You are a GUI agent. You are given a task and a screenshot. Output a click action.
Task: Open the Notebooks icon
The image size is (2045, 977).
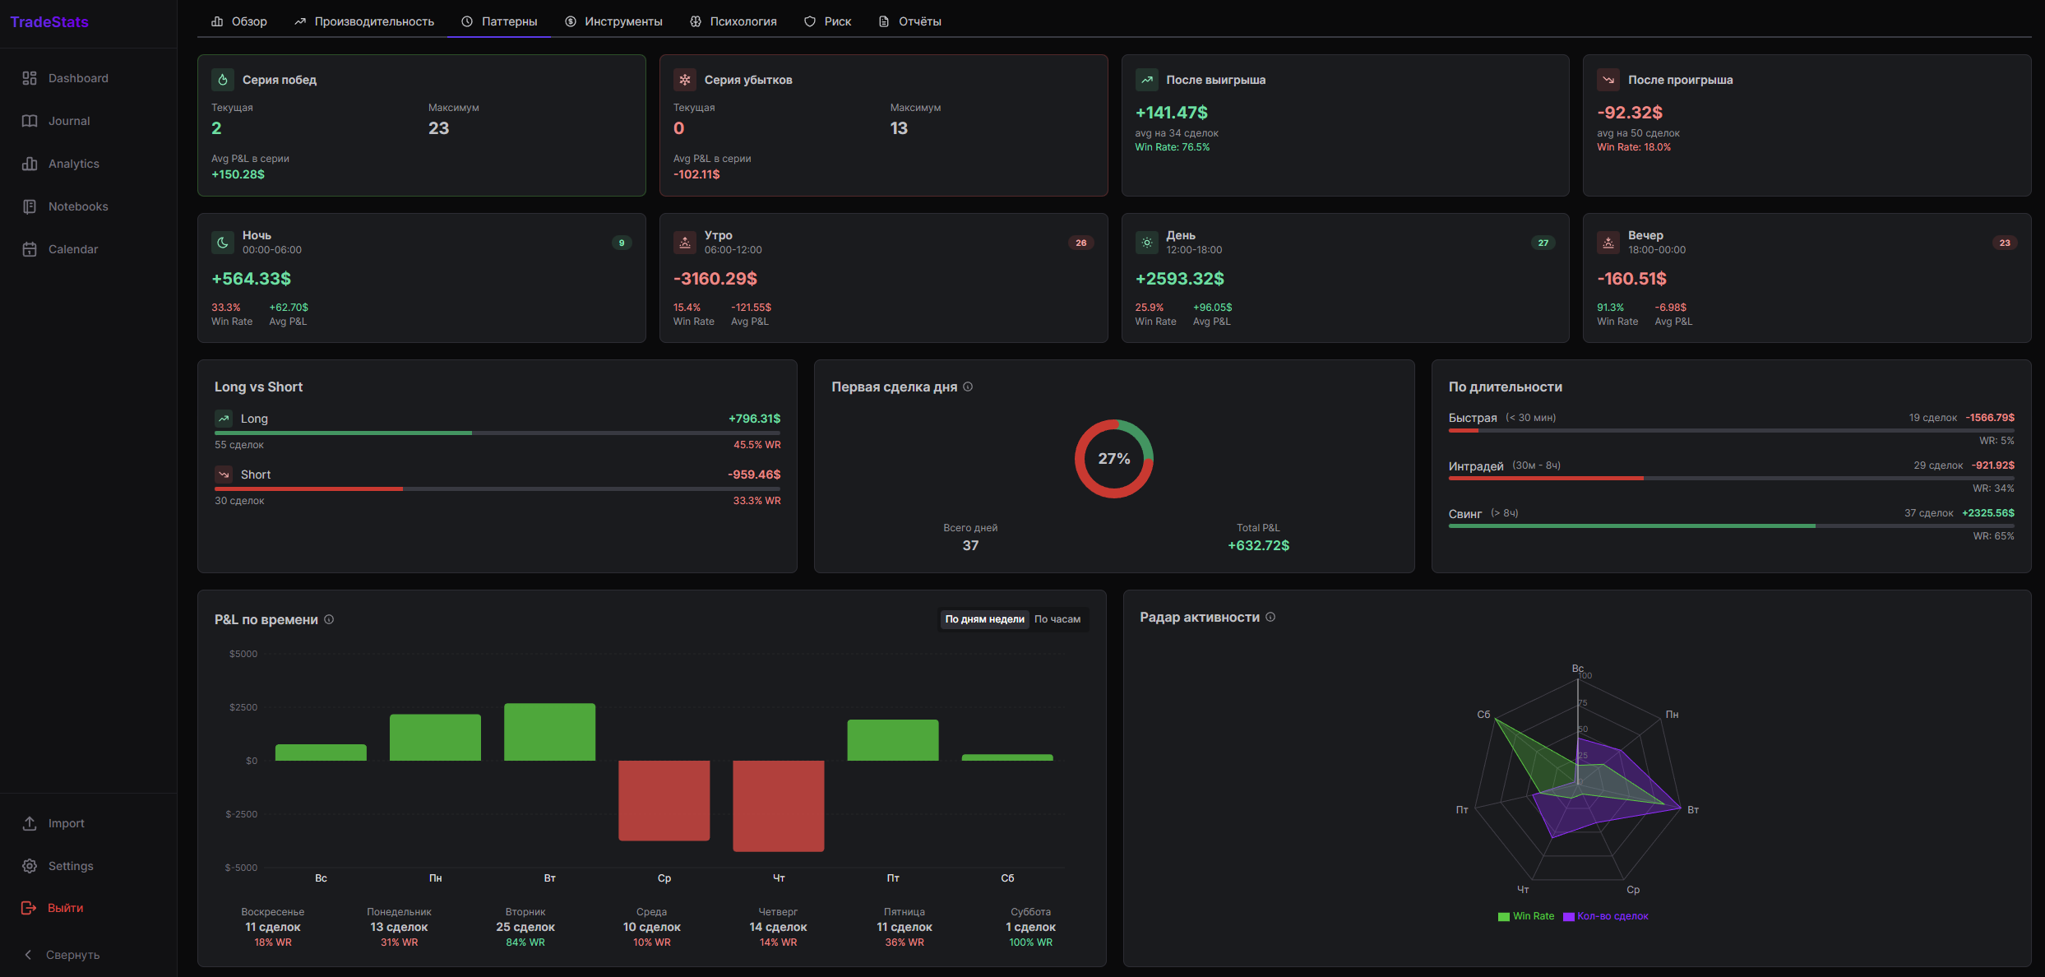click(x=30, y=206)
